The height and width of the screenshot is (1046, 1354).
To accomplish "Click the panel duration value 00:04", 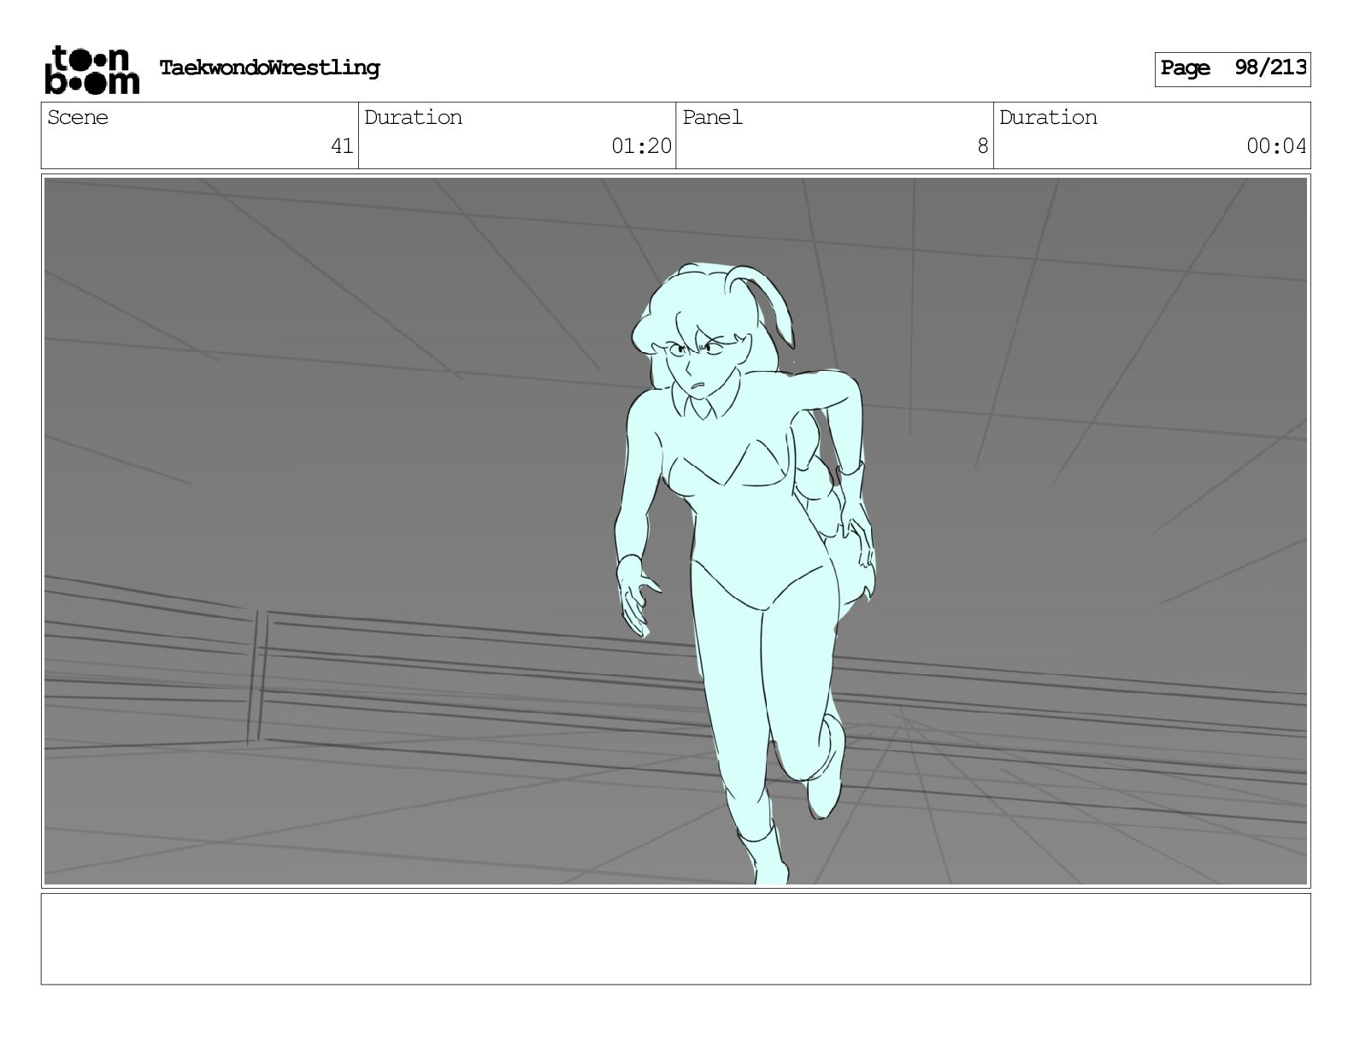I will 1275,146.
